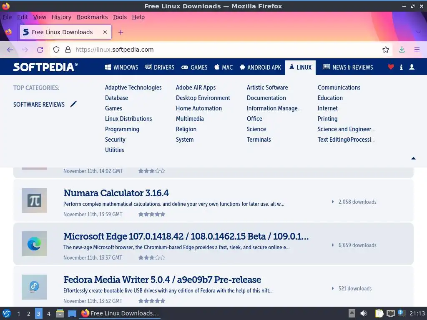Switch to the GAMES section
Viewport: 427px width, 320px height.
[194, 67]
